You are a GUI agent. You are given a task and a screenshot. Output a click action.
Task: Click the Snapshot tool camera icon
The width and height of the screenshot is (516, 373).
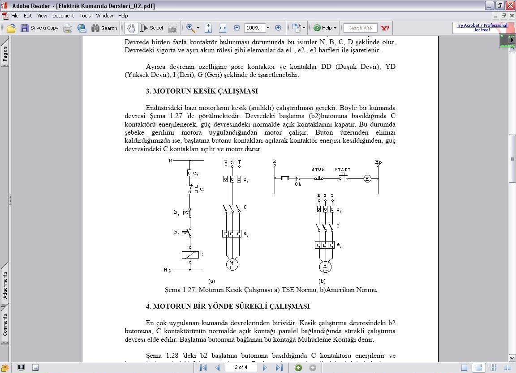(172, 28)
